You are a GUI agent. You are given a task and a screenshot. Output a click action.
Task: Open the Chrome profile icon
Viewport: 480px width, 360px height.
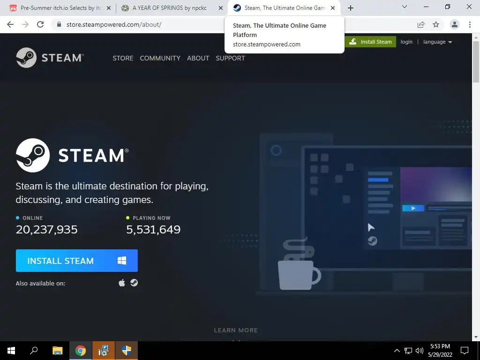[455, 24]
